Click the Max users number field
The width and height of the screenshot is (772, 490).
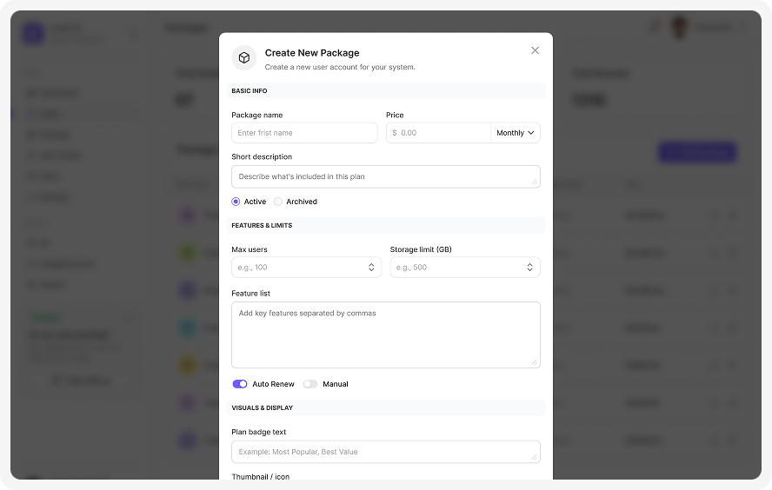tap(296, 268)
